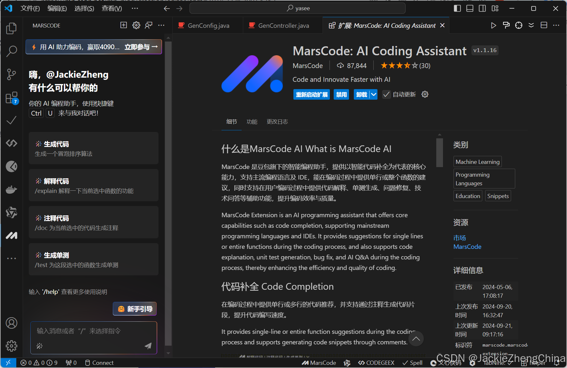Click the 解释代码 suggestion card

(94, 185)
